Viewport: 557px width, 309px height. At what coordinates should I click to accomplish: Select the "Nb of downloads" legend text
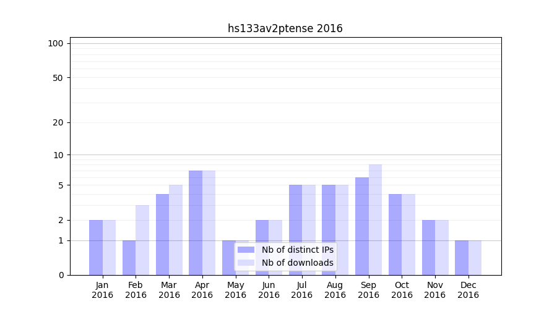pos(297,263)
